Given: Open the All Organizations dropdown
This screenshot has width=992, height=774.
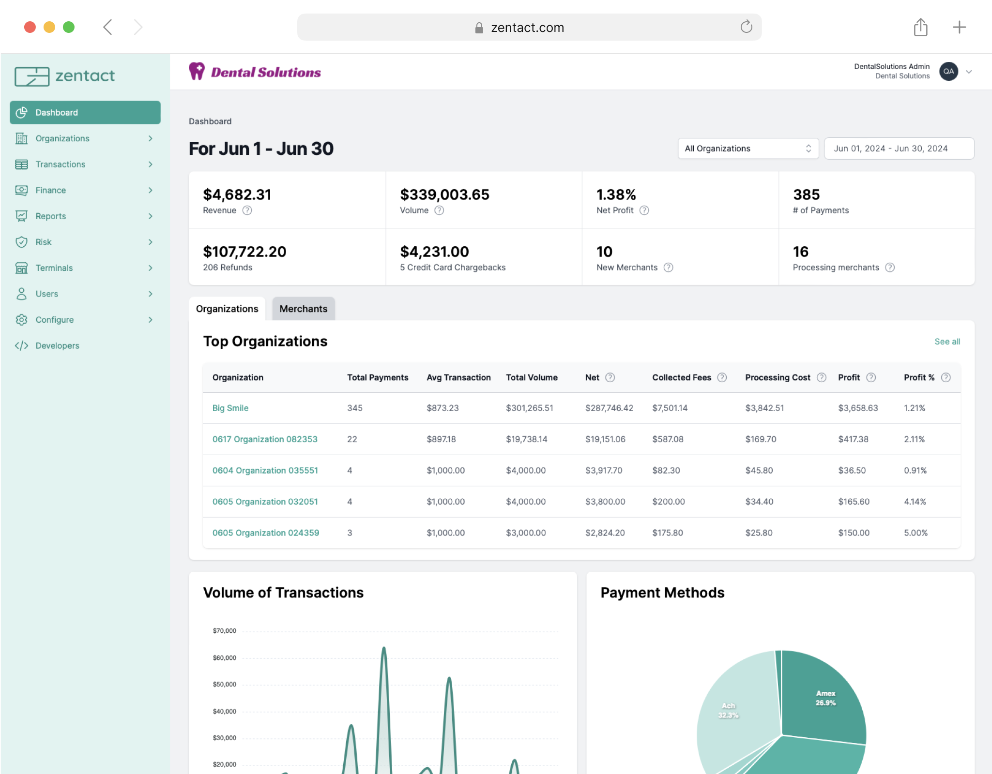Looking at the screenshot, I should [x=748, y=149].
